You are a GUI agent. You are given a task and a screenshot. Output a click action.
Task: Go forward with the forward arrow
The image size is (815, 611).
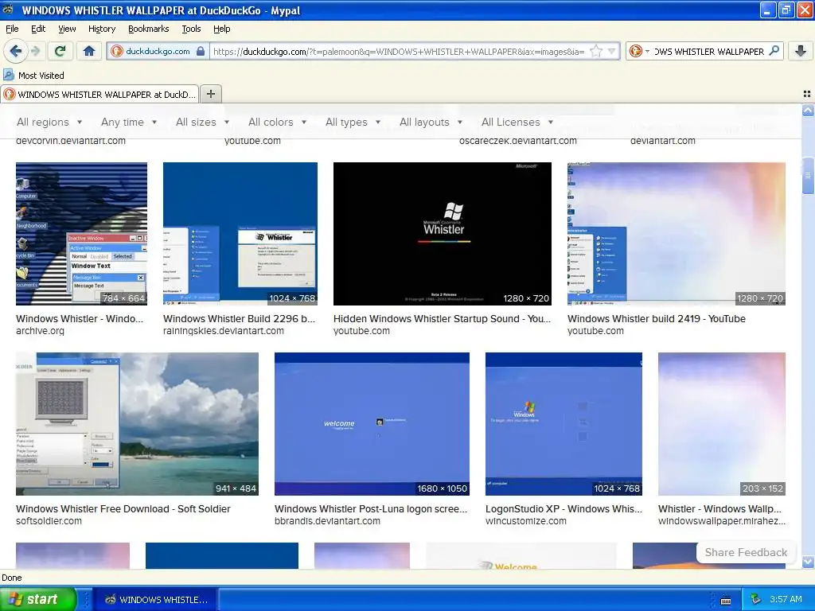click(x=35, y=51)
